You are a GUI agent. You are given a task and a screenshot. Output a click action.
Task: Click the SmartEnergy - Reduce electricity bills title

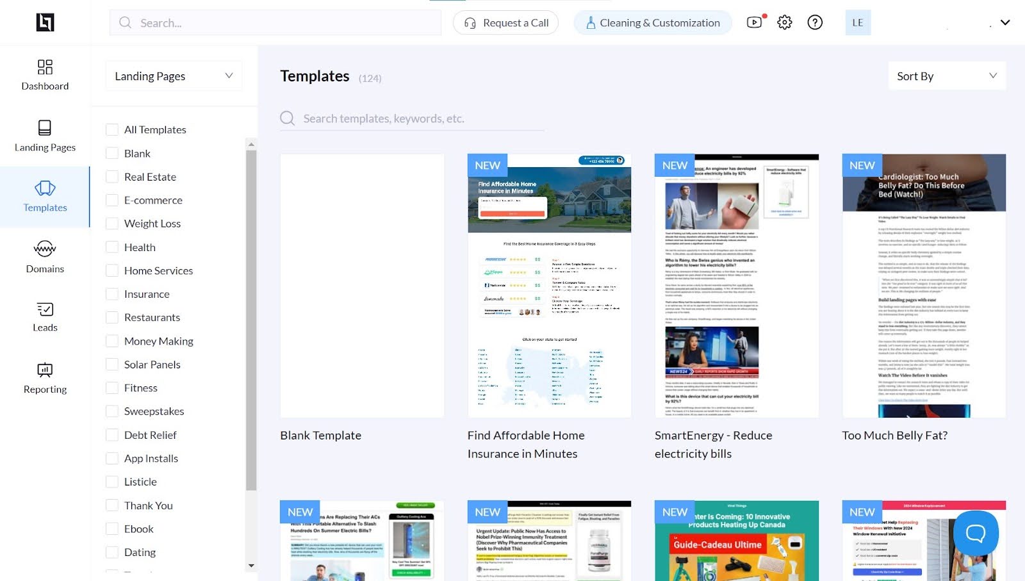pyautogui.click(x=714, y=445)
